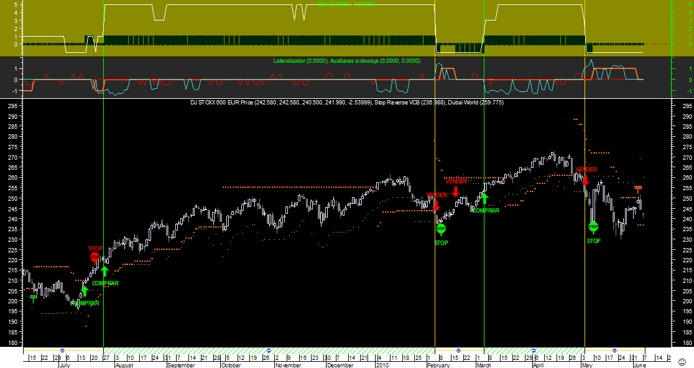Click the August month label on time axis
Viewport: 694px width, 368px height.
(x=124, y=366)
